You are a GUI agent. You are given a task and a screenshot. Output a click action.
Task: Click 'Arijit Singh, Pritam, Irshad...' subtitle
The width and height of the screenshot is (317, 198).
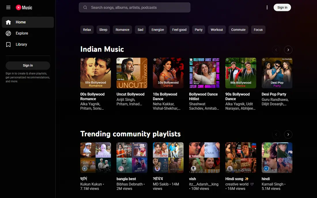click(x=129, y=102)
